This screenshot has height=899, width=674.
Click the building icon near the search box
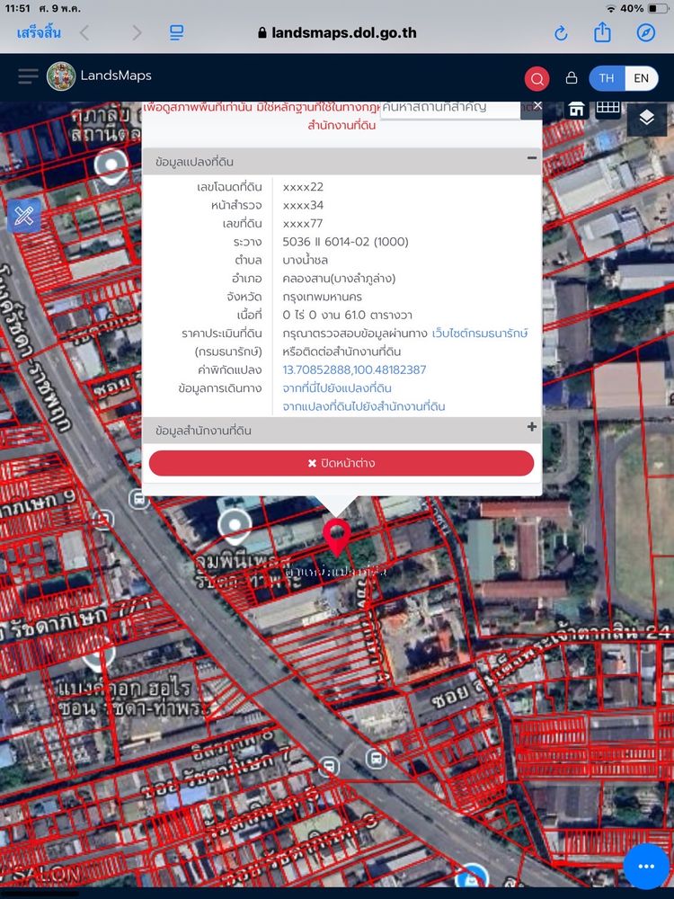(577, 109)
